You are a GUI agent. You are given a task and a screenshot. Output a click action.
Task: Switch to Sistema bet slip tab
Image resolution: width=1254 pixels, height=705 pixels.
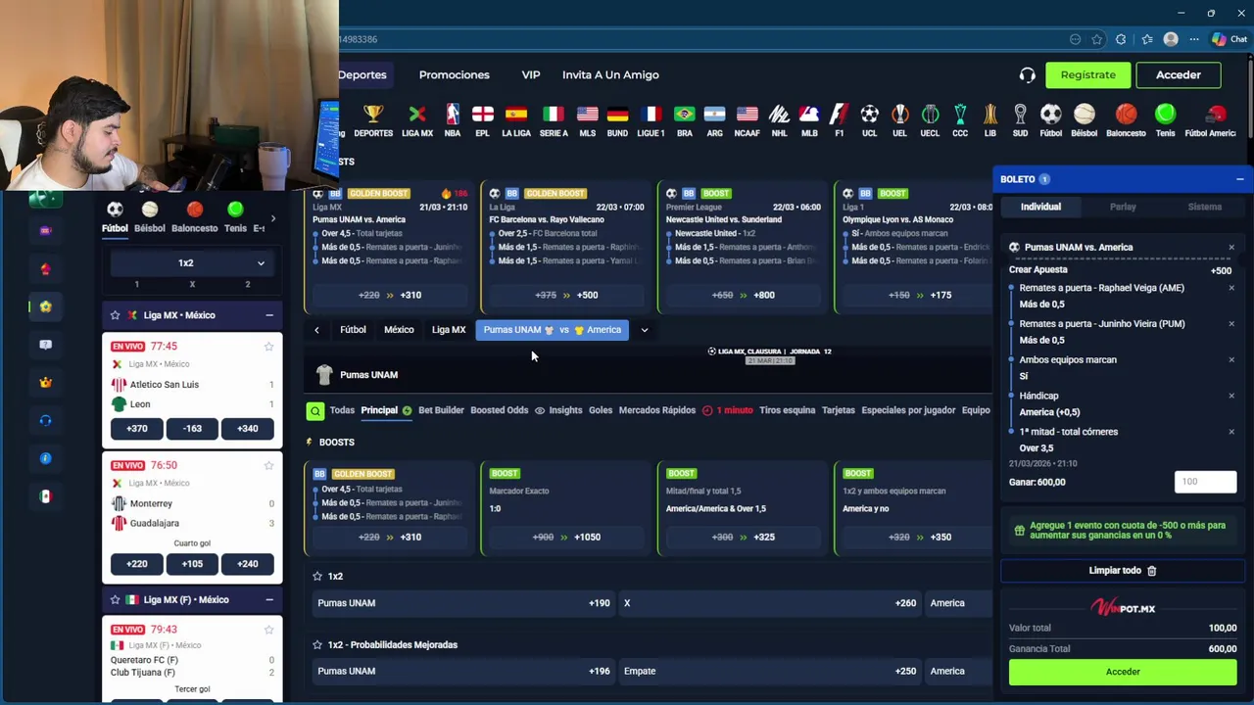point(1204,207)
